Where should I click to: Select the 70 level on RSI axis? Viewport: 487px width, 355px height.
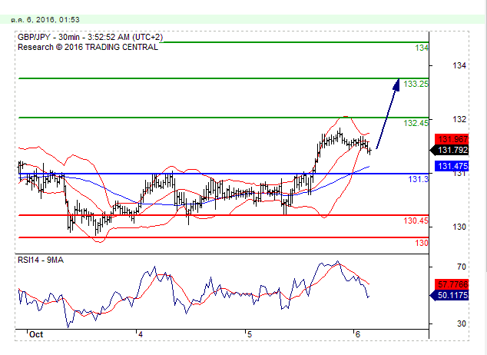[461, 267]
